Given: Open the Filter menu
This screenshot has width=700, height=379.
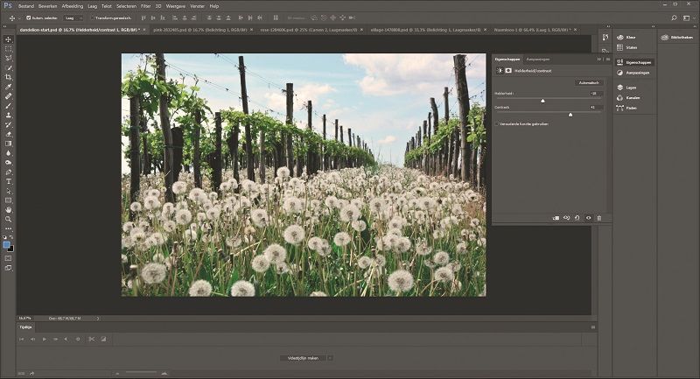Looking at the screenshot, I should [145, 5].
